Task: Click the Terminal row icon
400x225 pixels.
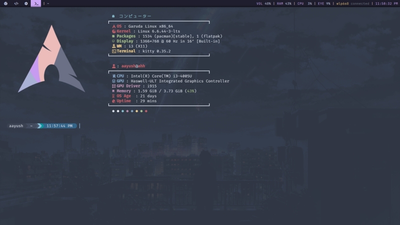Action: (x=114, y=51)
